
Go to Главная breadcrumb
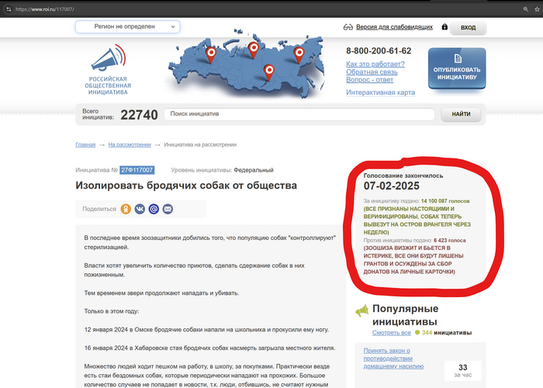coord(85,144)
